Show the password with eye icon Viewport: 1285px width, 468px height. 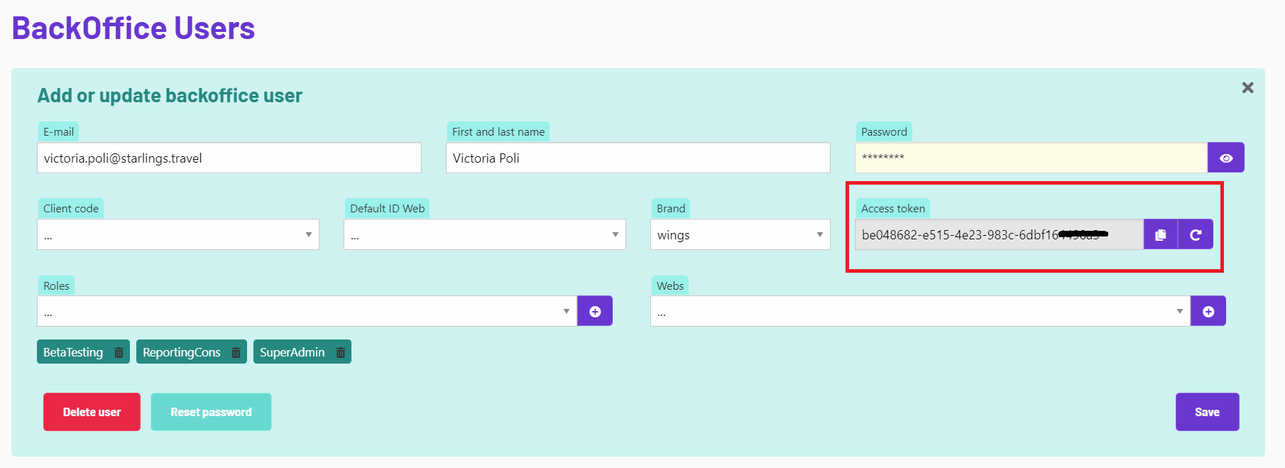click(1226, 158)
